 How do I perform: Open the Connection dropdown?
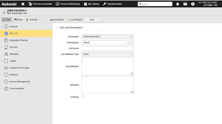pyautogui.click(x=108, y=37)
